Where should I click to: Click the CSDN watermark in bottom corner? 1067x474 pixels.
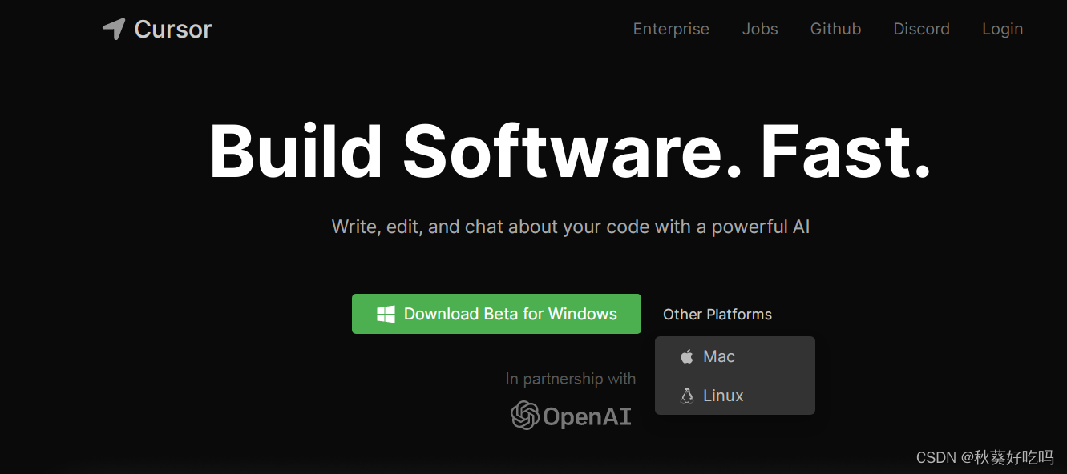984,457
